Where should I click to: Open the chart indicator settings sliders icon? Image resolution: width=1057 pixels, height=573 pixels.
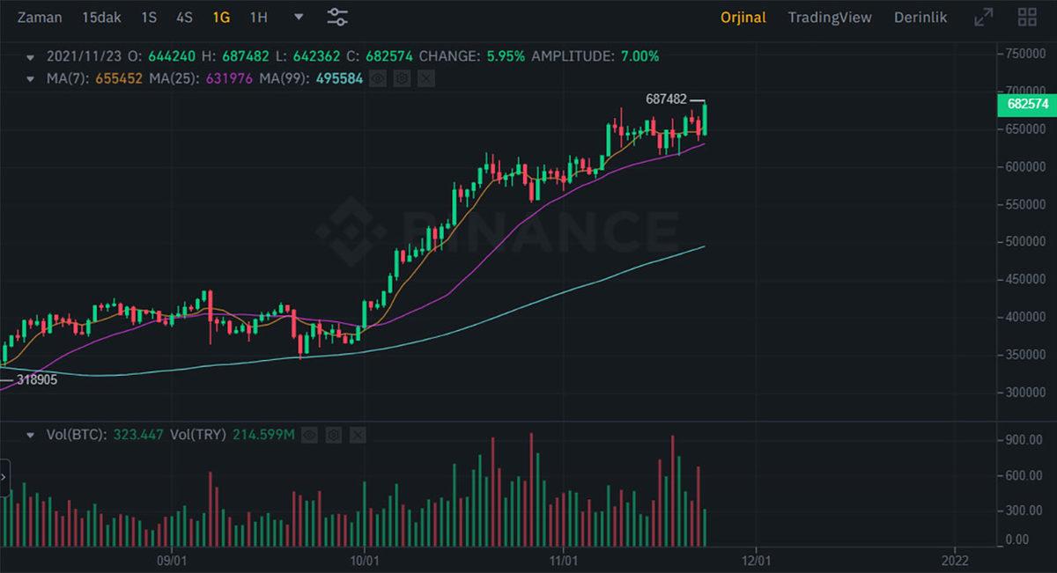[337, 17]
